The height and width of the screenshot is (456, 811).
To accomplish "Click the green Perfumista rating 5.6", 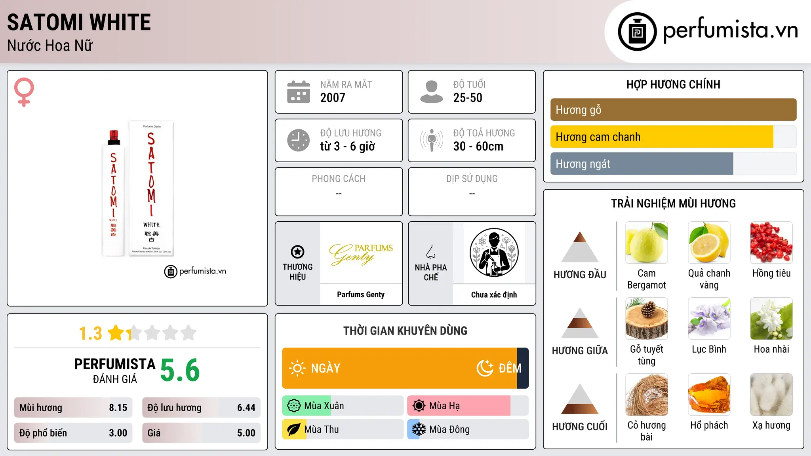I will (180, 370).
